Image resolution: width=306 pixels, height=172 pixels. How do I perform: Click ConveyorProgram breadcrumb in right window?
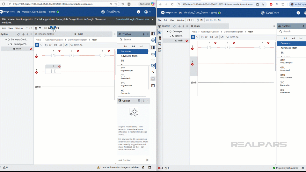pyautogui.click(x=233, y=32)
